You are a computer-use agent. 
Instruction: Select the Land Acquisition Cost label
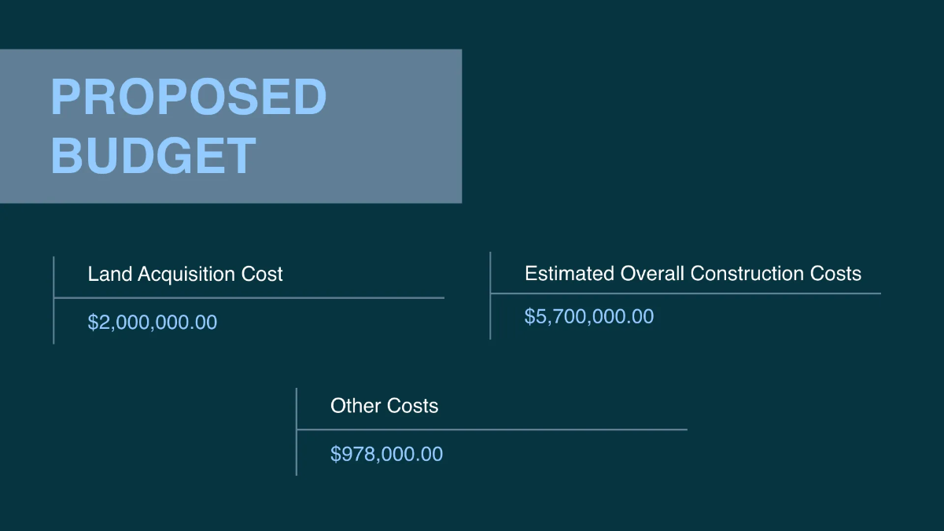pyautogui.click(x=185, y=275)
